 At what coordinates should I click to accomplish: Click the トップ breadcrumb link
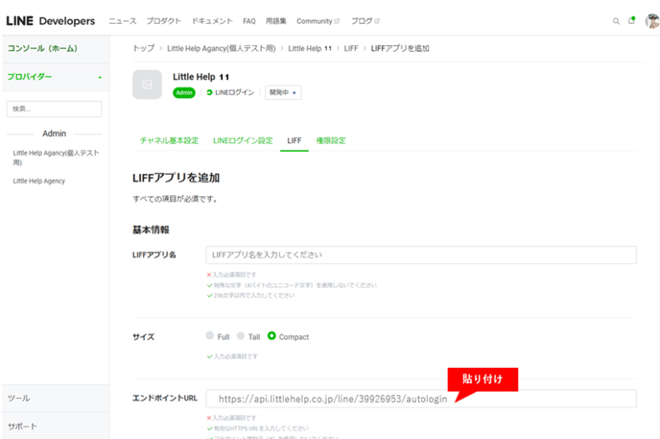tap(143, 48)
